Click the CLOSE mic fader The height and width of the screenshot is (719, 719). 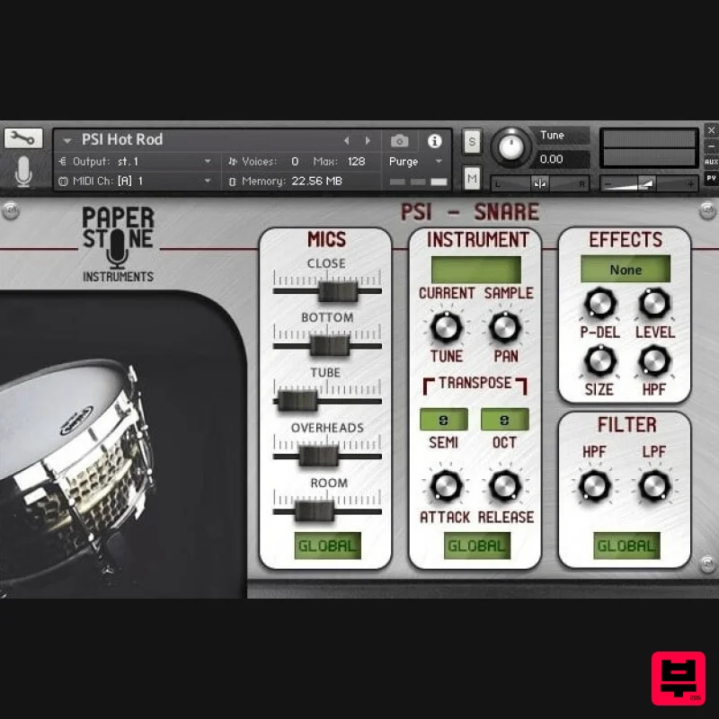[338, 291]
